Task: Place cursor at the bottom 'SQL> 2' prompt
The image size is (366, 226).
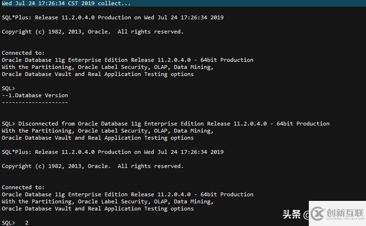Action: [15, 223]
